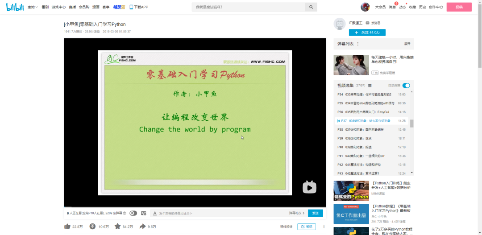Open 创作中心 link
Image resolution: width=482 pixels, height=235 pixels.
click(436, 7)
